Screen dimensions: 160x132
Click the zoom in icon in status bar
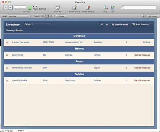[x=8, y=131]
